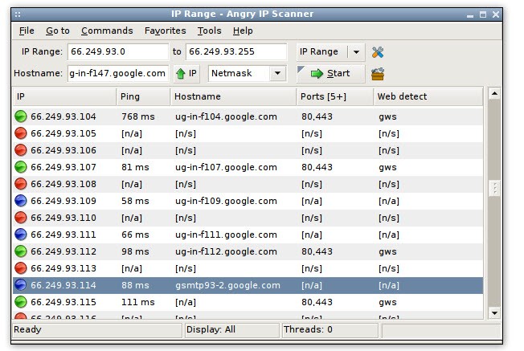Click the red status dot for 66.249.93.110
This screenshot has width=524, height=351.
tap(21, 218)
